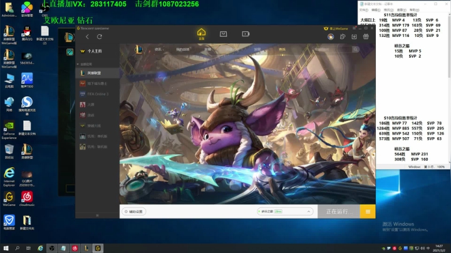Select 饥荒：联机版 in the game list
The image size is (451, 253).
tap(97, 147)
